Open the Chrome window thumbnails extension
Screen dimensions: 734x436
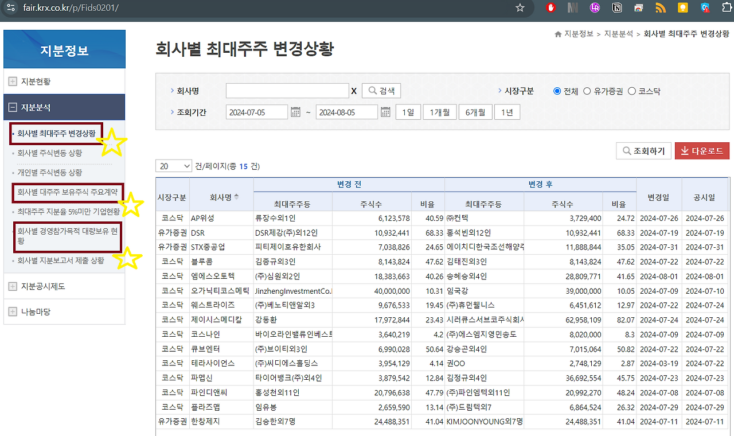(x=639, y=8)
